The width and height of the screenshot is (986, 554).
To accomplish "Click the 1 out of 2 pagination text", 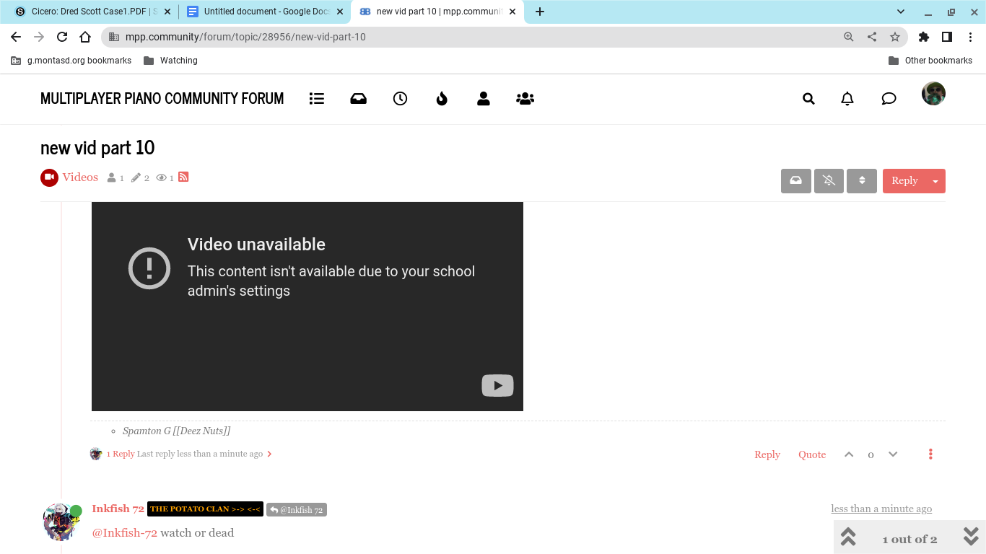I will click(x=909, y=540).
